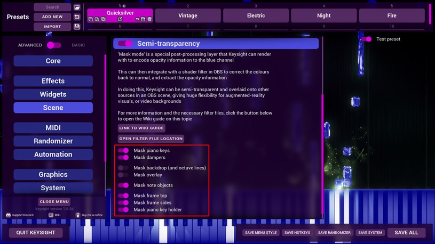Select the Quicksilver preset name
Viewport: 435px width, 244px height.
(x=120, y=13)
